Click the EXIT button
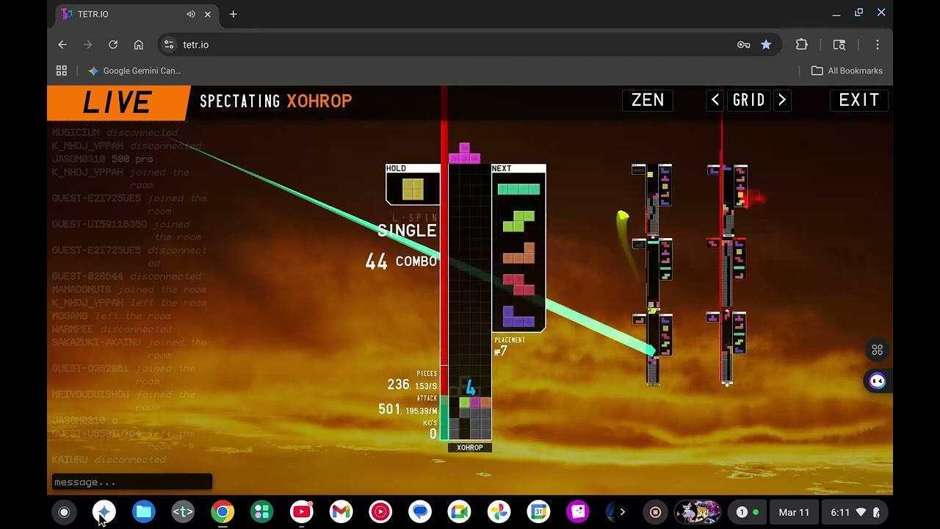Viewport: 940px width, 529px height. coord(859,100)
